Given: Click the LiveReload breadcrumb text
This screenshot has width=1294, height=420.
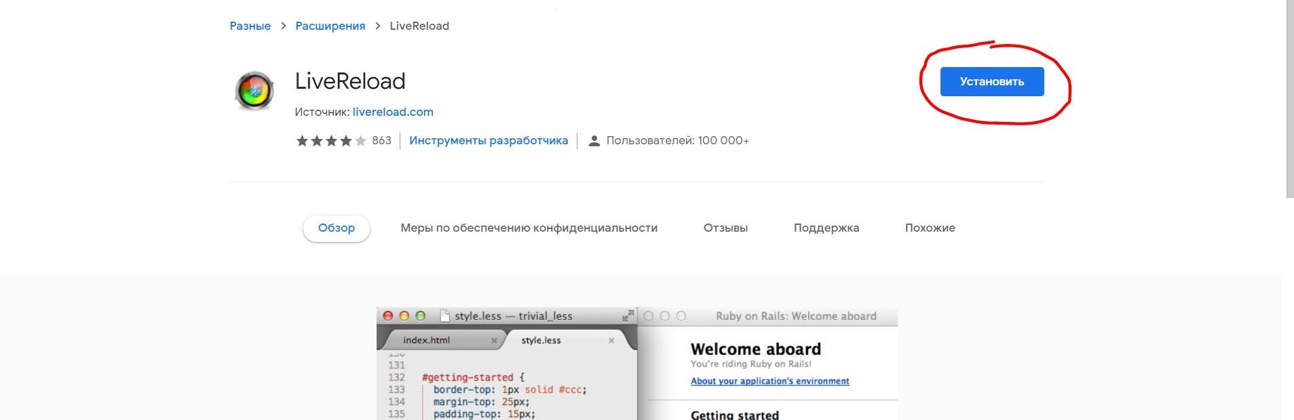Looking at the screenshot, I should 419,26.
